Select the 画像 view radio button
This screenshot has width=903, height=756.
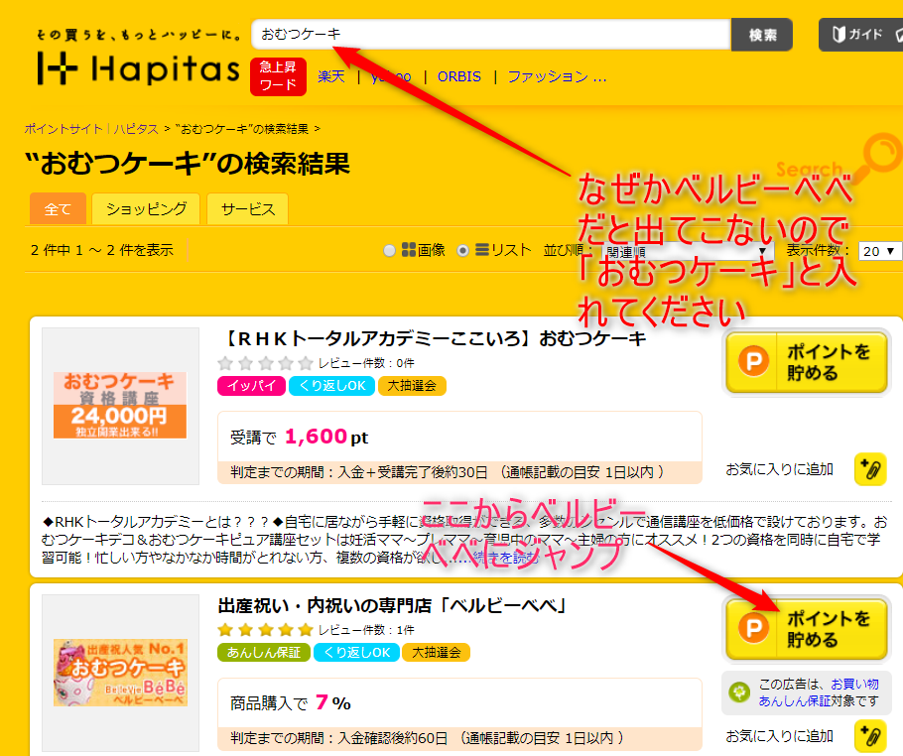(389, 250)
